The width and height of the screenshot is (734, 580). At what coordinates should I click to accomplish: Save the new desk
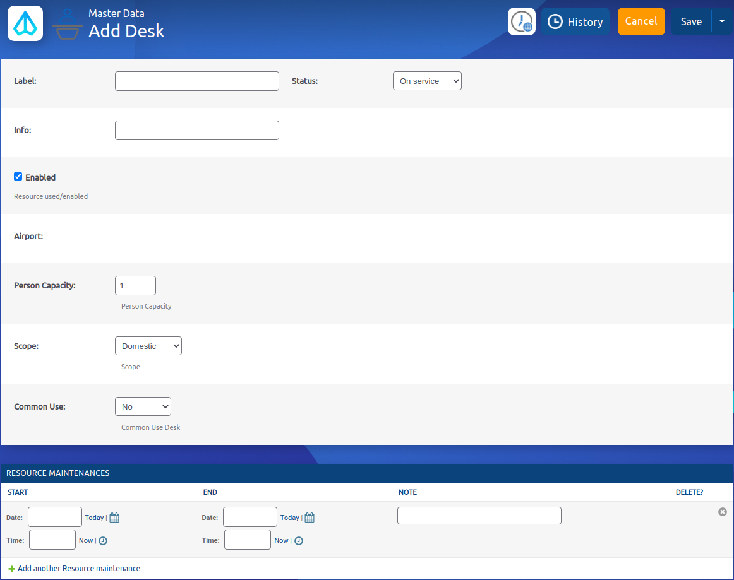(691, 21)
